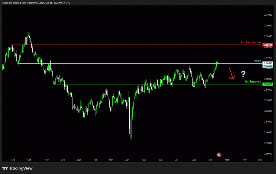Image resolution: width=276 pixels, height=174 pixels.
Task: Click the 0.60000 price axis label
Action: tap(268, 132)
